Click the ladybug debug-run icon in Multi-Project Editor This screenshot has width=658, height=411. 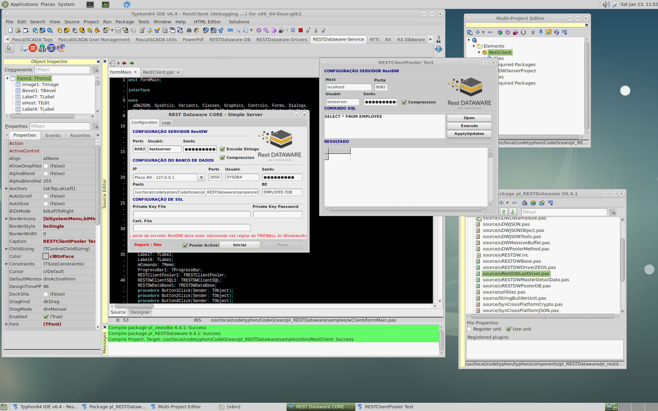coord(515,32)
